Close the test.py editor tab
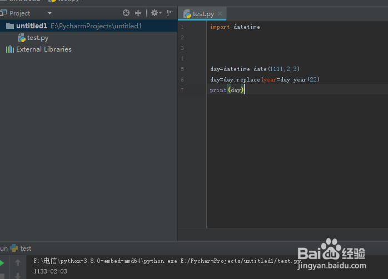The width and height of the screenshot is (388, 279). (220, 13)
